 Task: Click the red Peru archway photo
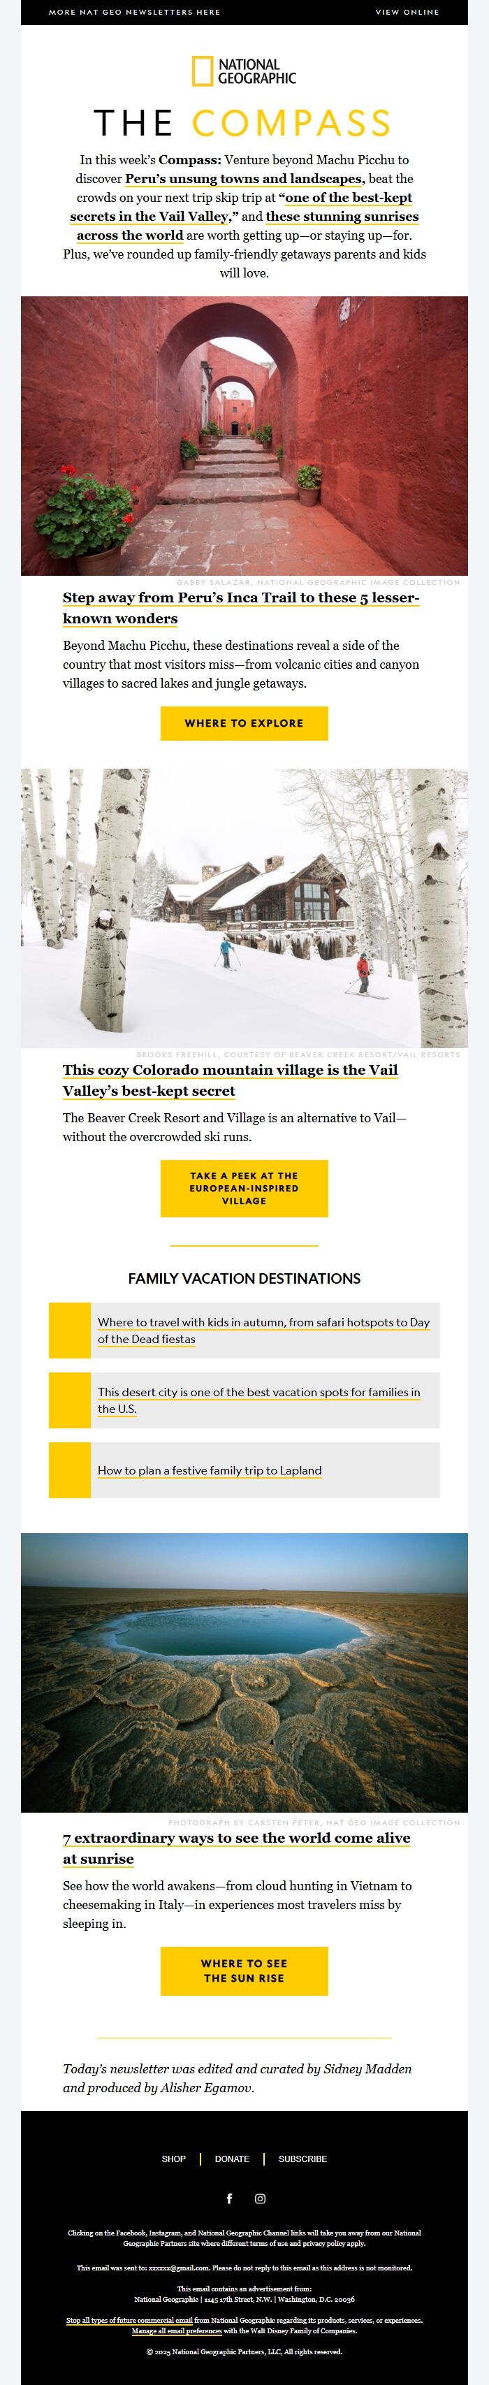pyautogui.click(x=245, y=435)
